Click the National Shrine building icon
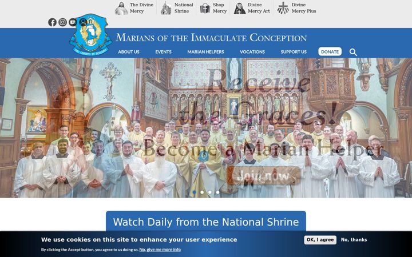The width and height of the screenshot is (412, 257). click(x=166, y=8)
